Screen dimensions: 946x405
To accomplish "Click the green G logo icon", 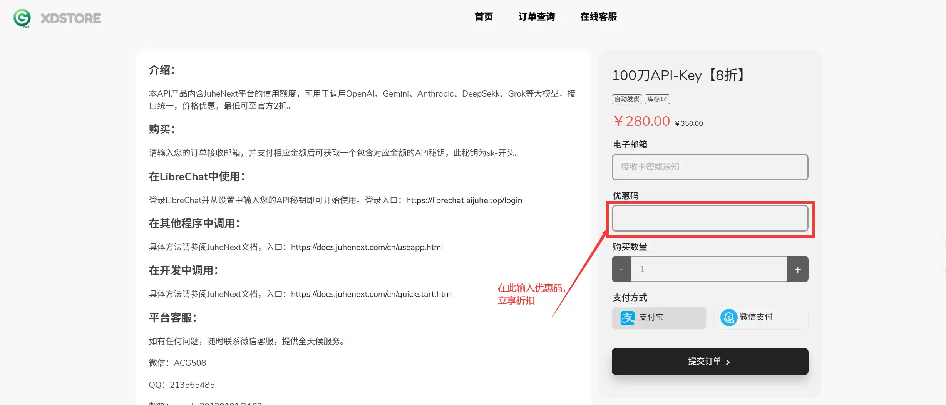I will pos(22,18).
